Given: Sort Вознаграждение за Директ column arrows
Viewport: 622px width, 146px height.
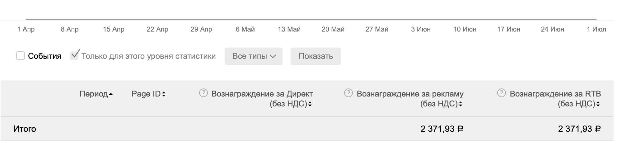Looking at the screenshot, I should click(x=310, y=104).
